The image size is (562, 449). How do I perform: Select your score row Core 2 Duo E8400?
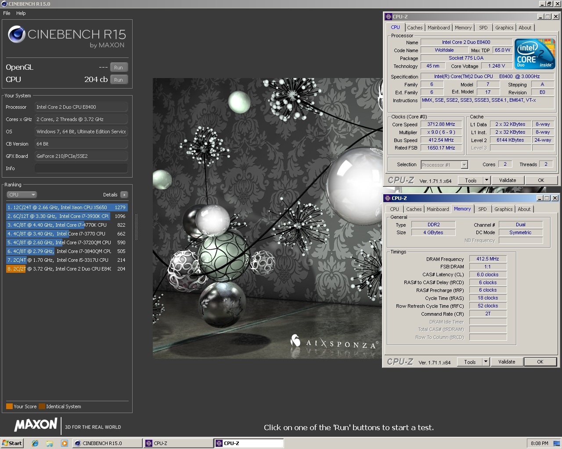pos(67,269)
